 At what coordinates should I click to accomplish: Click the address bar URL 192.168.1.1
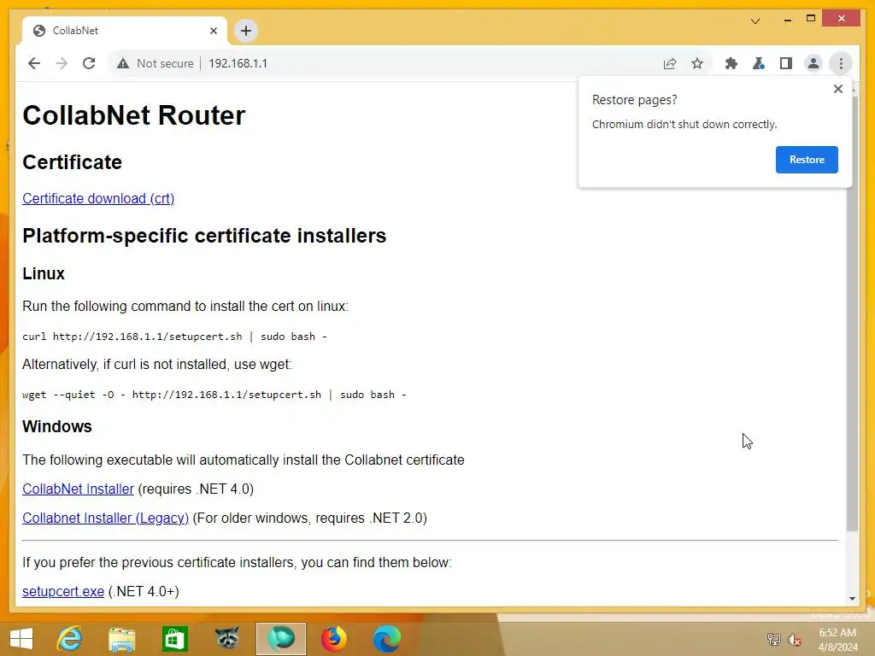click(238, 63)
